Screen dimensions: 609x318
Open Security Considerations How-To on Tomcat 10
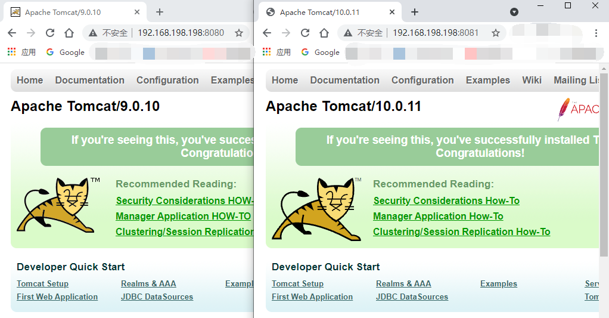[446, 200]
